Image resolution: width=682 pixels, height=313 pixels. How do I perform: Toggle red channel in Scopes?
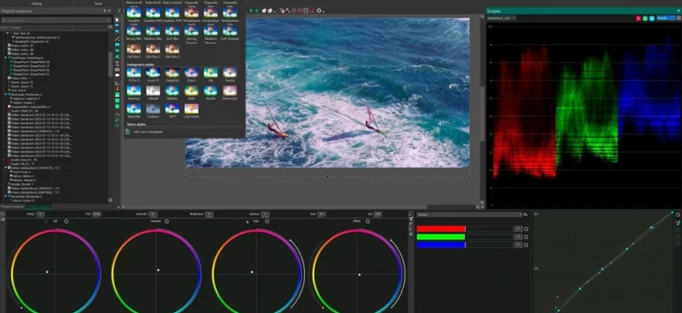(x=639, y=18)
